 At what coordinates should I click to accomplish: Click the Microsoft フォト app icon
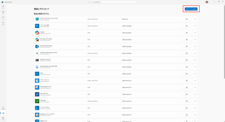click(x=37, y=94)
